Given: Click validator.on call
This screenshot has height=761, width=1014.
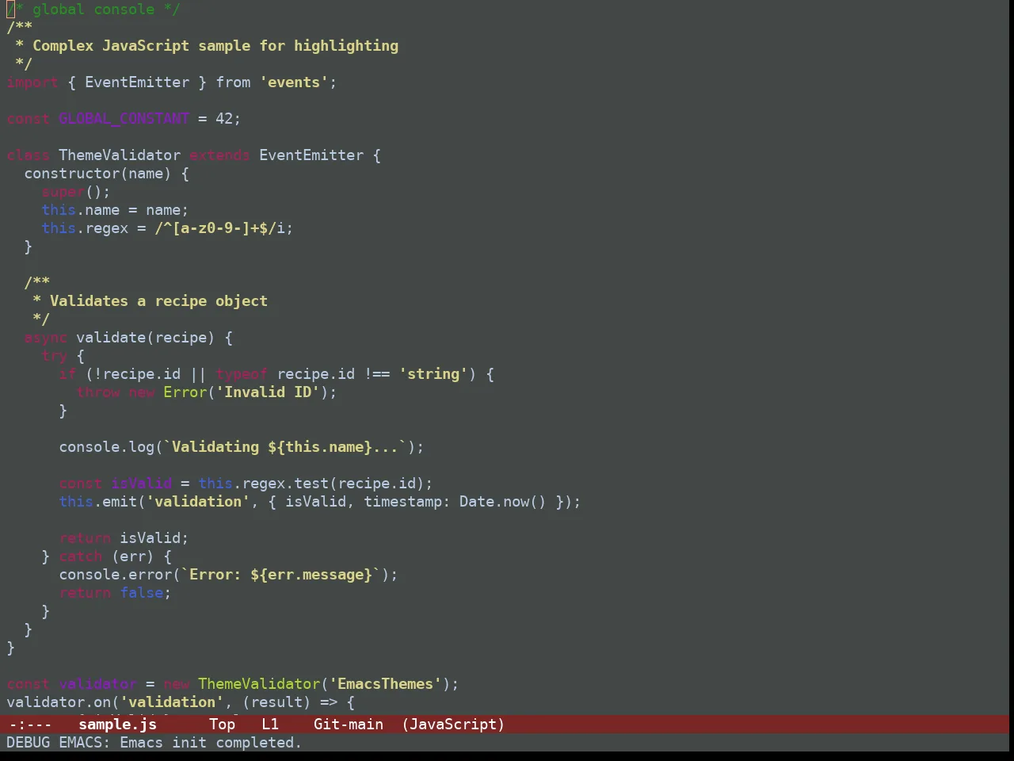Looking at the screenshot, I should click(59, 702).
